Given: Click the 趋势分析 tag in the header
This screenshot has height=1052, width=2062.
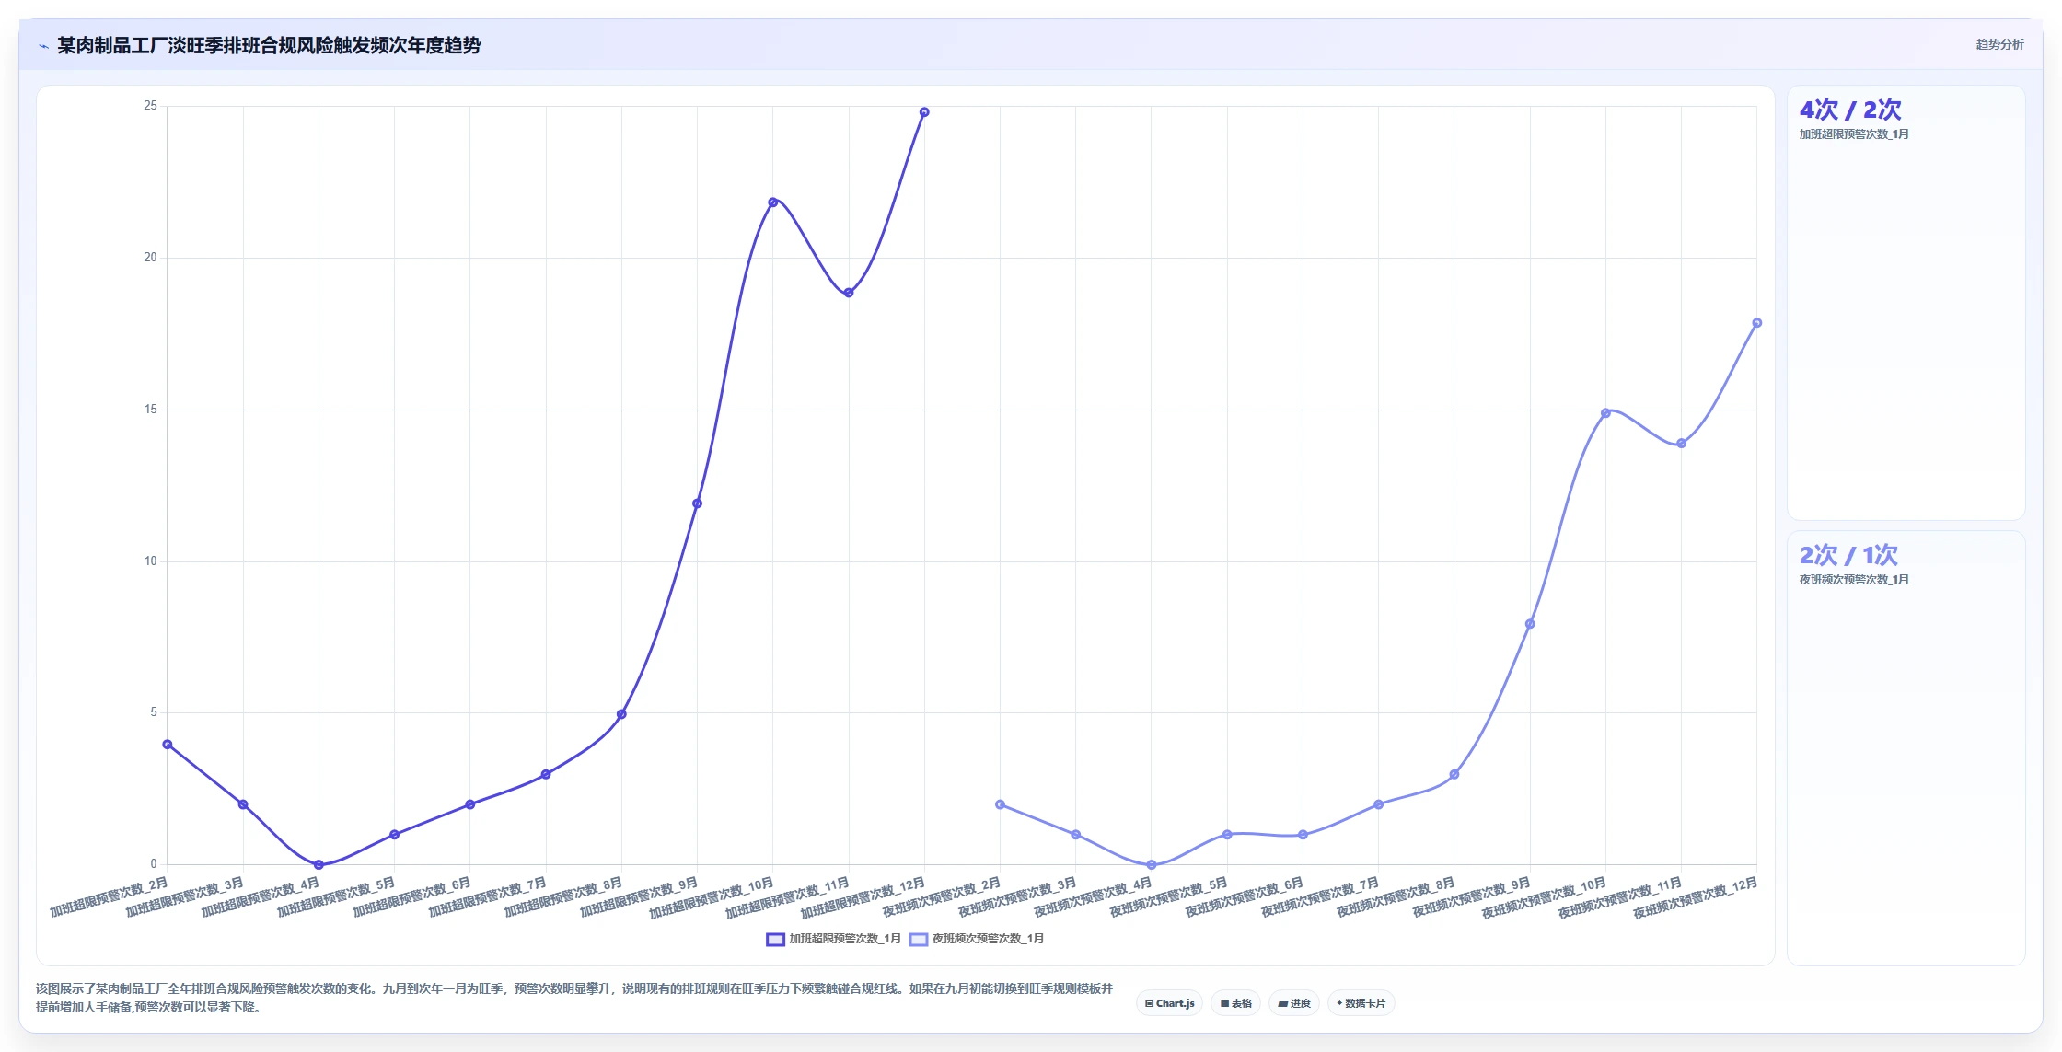Looking at the screenshot, I should pos(1999,44).
